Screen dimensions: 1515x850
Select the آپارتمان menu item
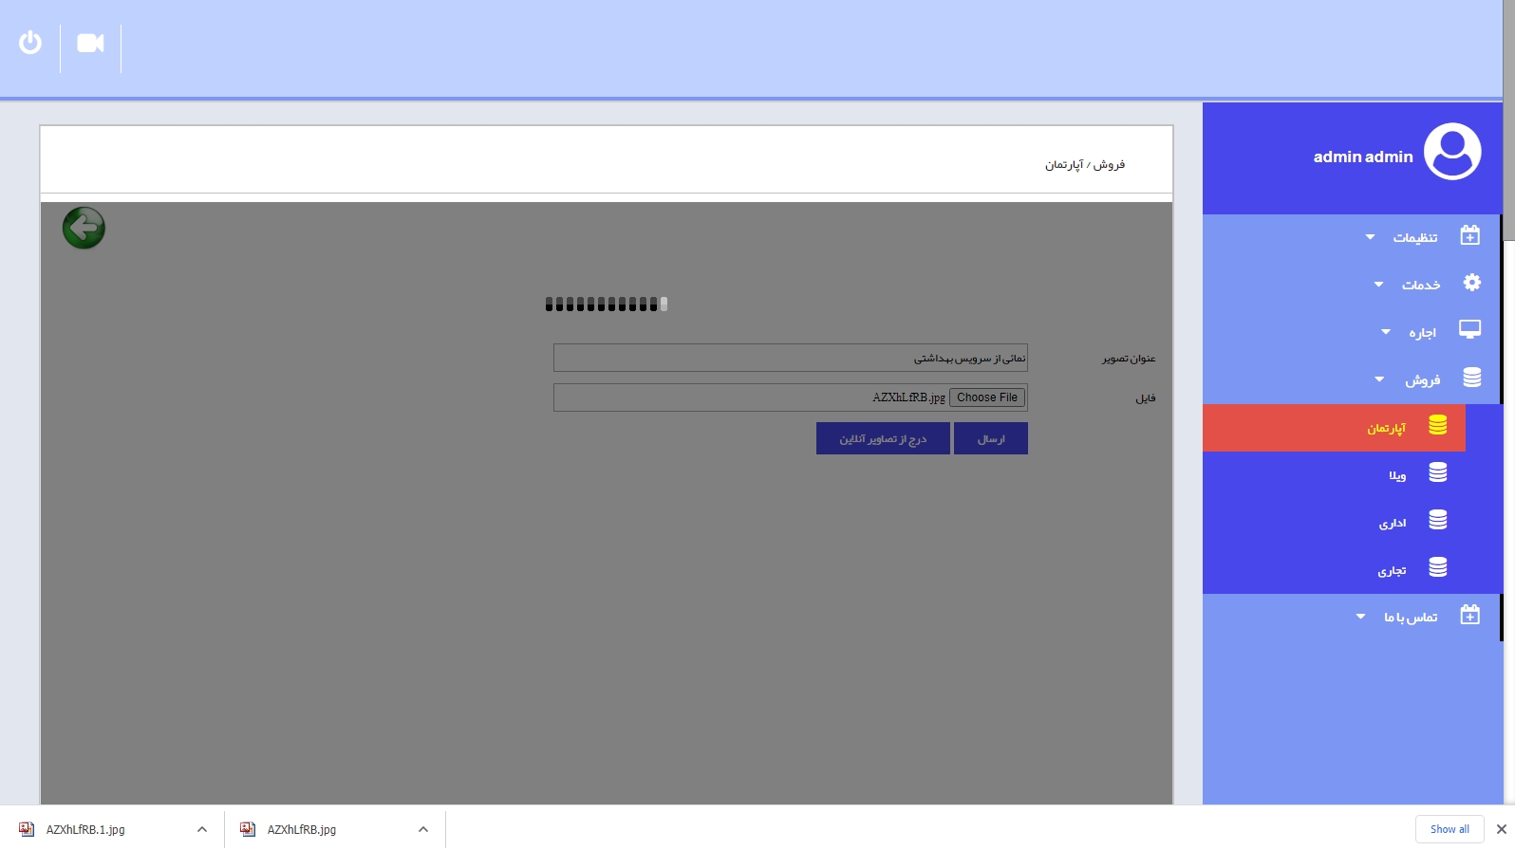1386,429
